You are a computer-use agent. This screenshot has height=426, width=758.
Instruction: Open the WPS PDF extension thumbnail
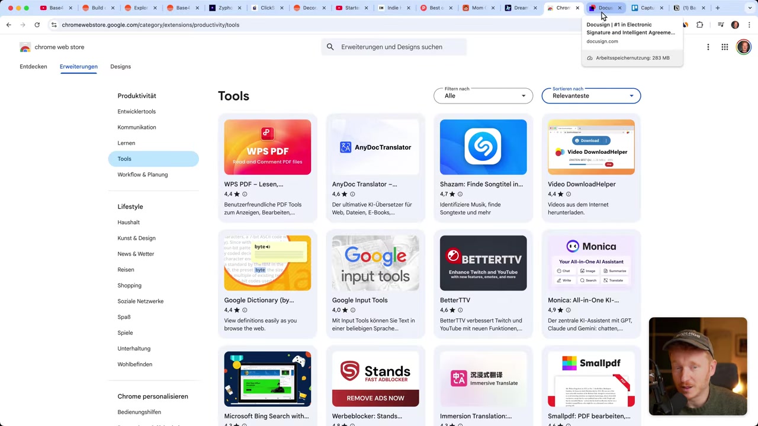[268, 147]
